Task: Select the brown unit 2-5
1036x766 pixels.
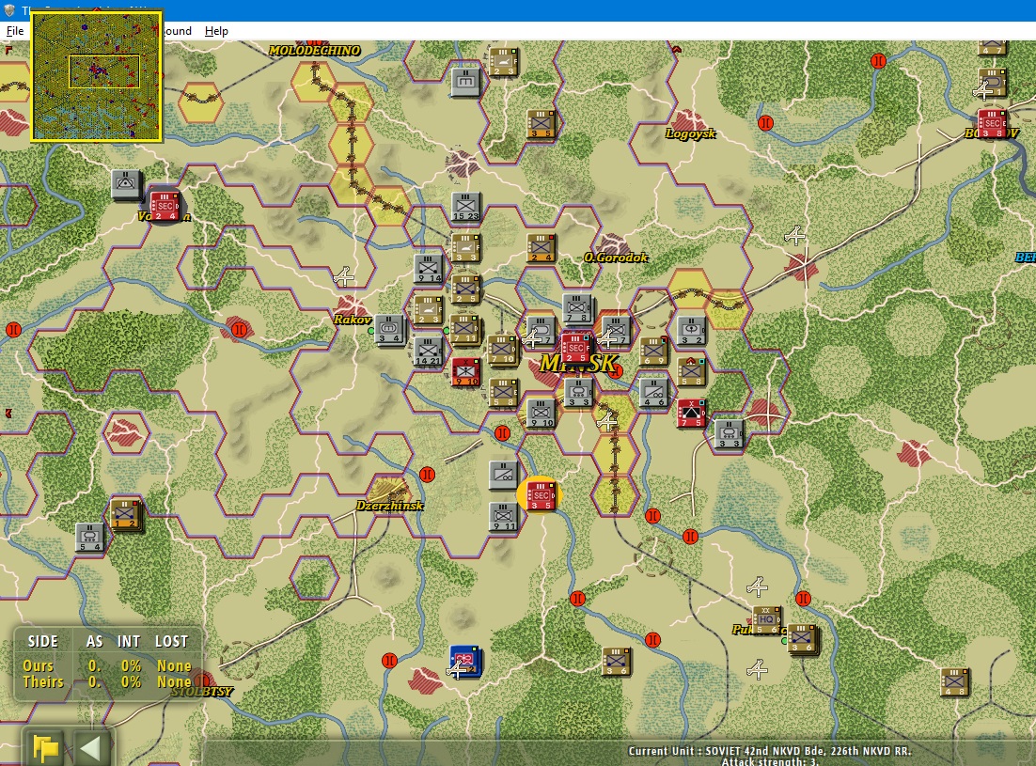Action: (x=465, y=289)
